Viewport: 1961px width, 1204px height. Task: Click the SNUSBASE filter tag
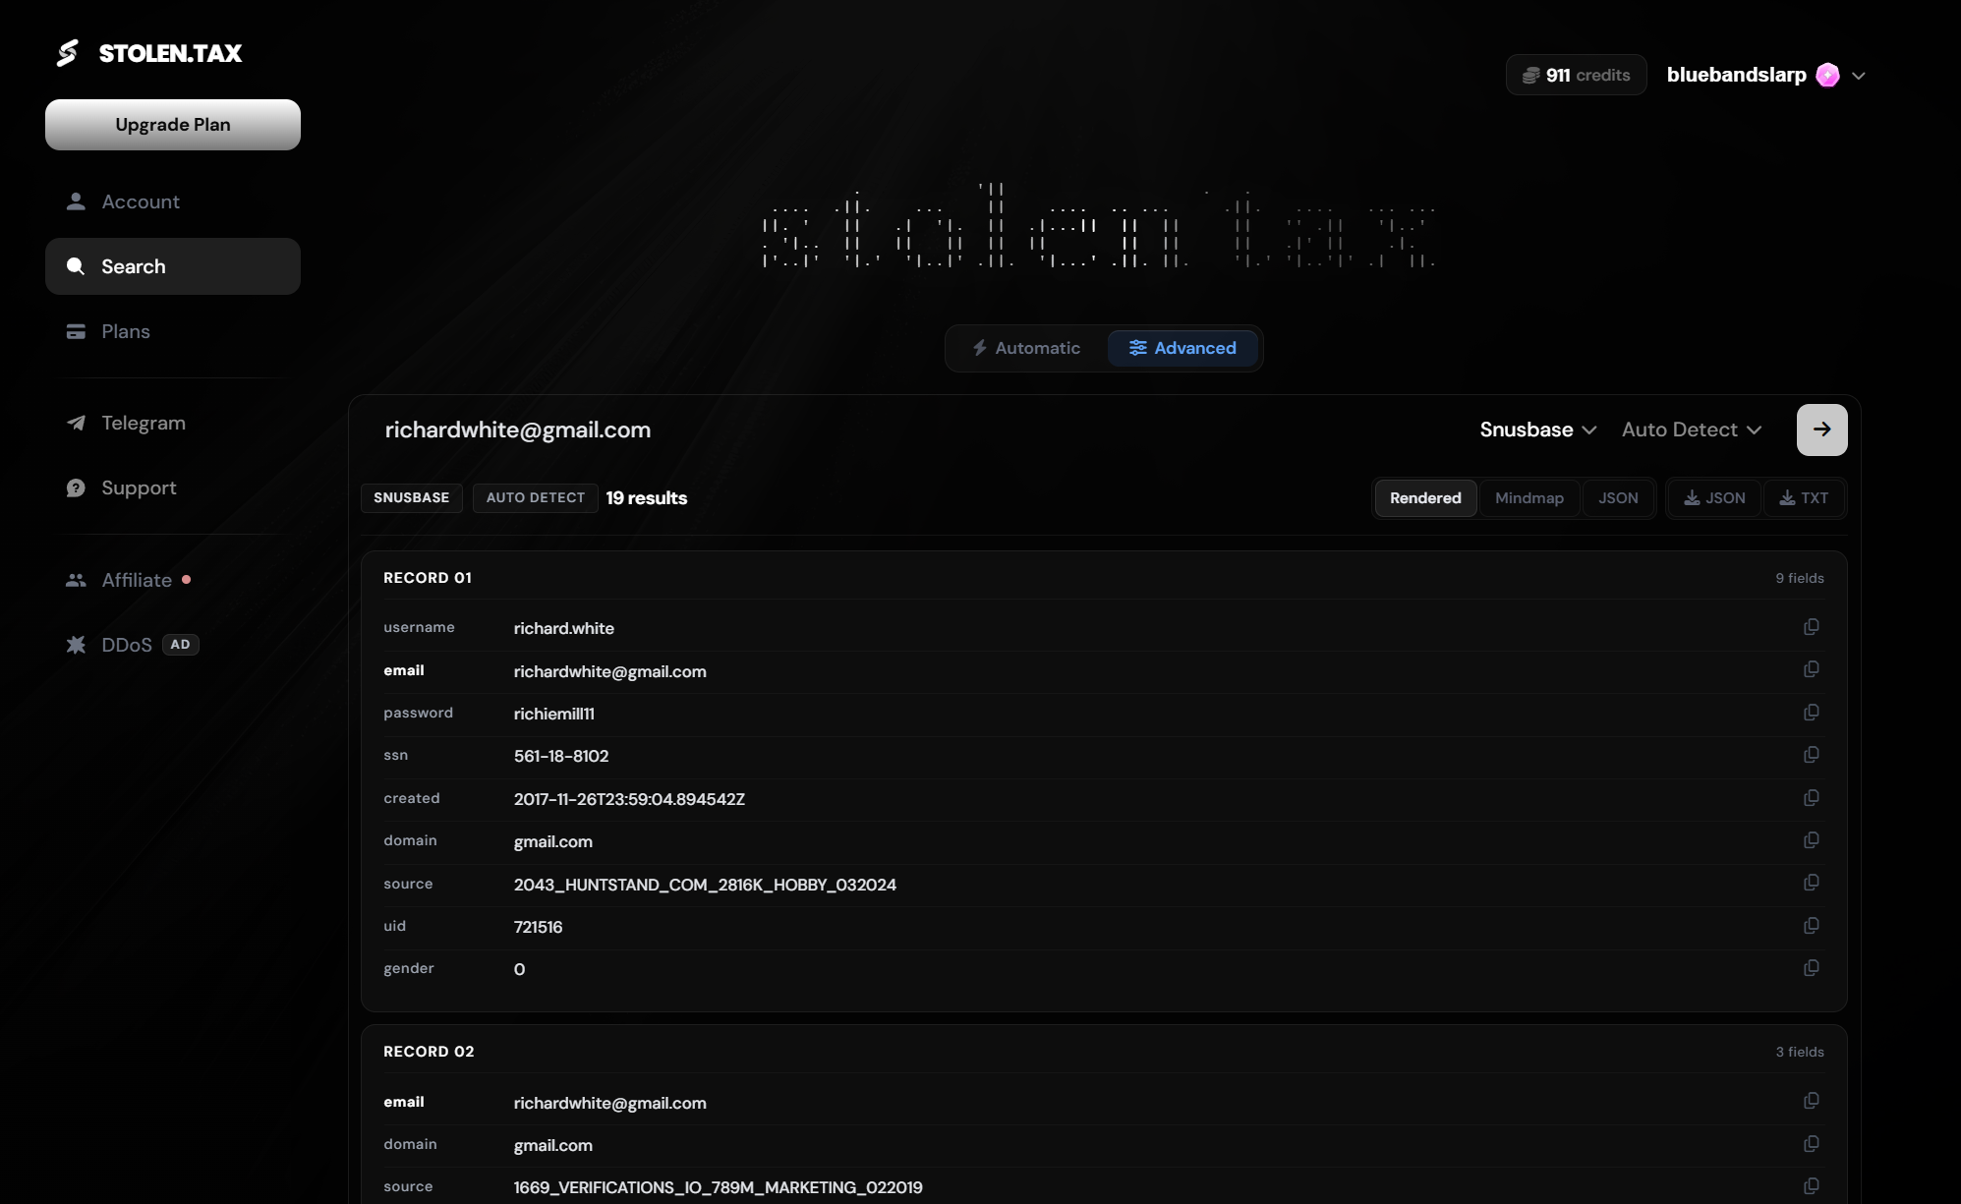pos(411,498)
